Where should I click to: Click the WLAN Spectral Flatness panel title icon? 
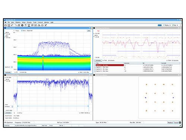point(94,28)
